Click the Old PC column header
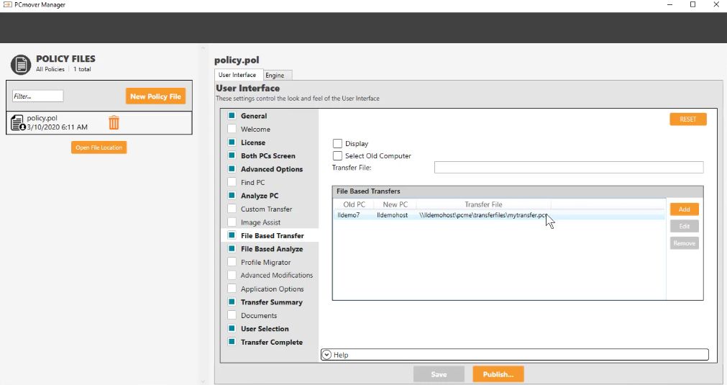The height and width of the screenshot is (385, 727). 354,204
